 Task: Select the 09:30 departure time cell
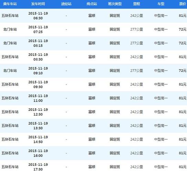(x=38, y=84)
